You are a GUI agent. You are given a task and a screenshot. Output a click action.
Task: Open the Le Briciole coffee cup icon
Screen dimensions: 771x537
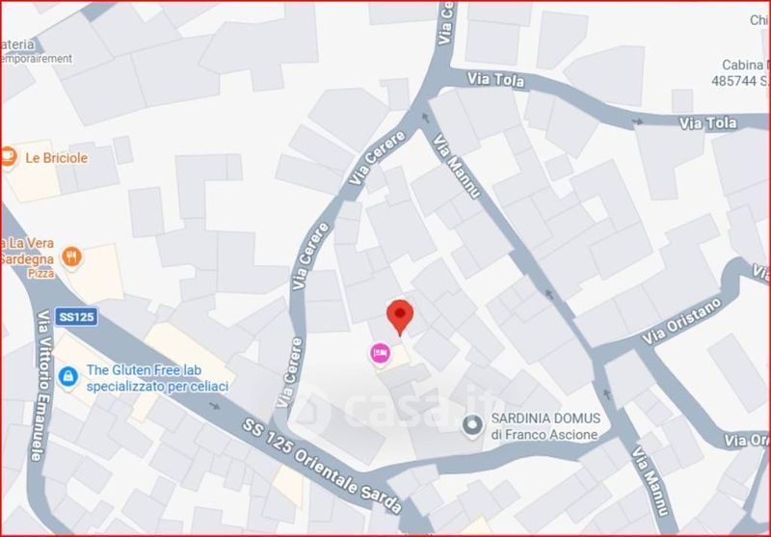[8, 158]
